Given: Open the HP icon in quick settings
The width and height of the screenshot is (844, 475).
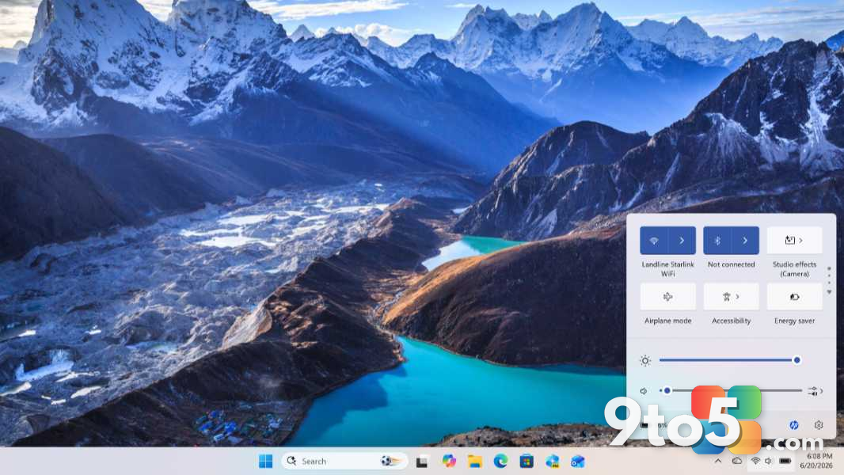Looking at the screenshot, I should tap(794, 425).
